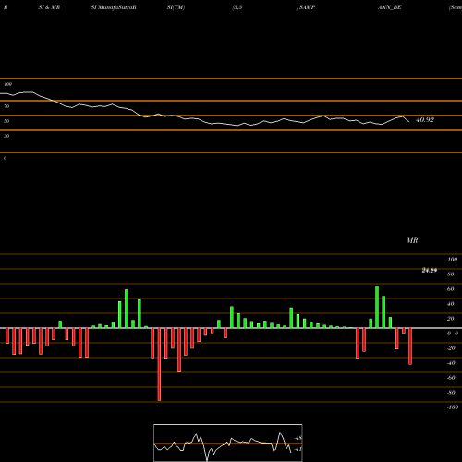Click the end of the RSI line
This screenshot has height=462, width=462.
[x=409, y=122]
